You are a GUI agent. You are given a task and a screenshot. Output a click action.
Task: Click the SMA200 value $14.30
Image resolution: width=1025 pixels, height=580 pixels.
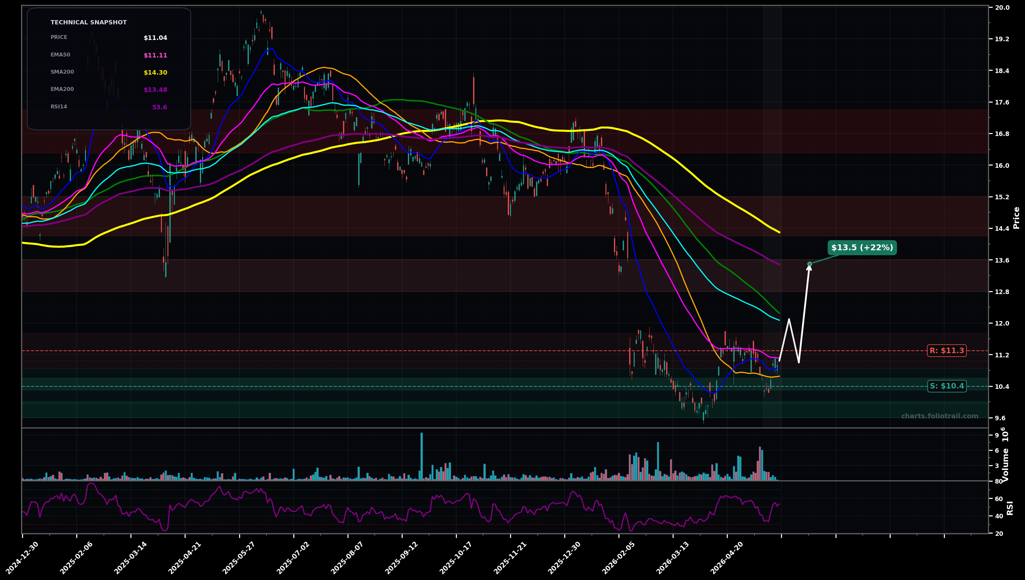(155, 72)
